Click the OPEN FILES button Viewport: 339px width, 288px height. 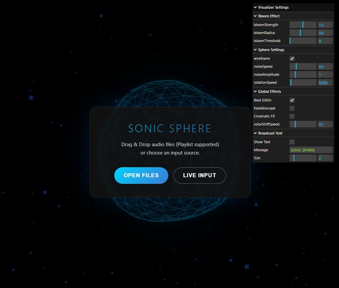pos(141,175)
